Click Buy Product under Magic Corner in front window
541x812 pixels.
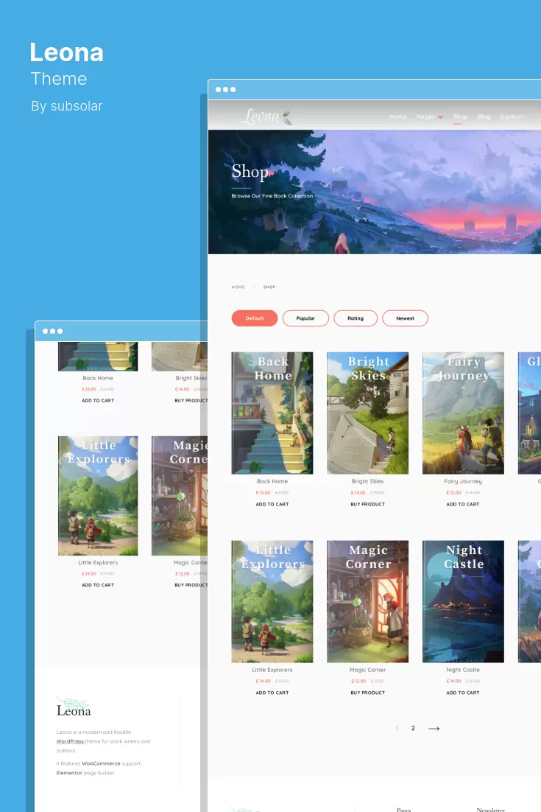(368, 693)
